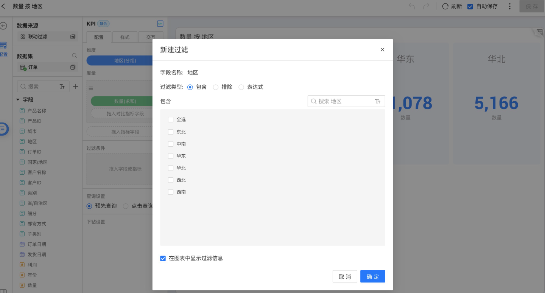Open the three-dot more options menu
This screenshot has width=545, height=293.
(x=510, y=6)
